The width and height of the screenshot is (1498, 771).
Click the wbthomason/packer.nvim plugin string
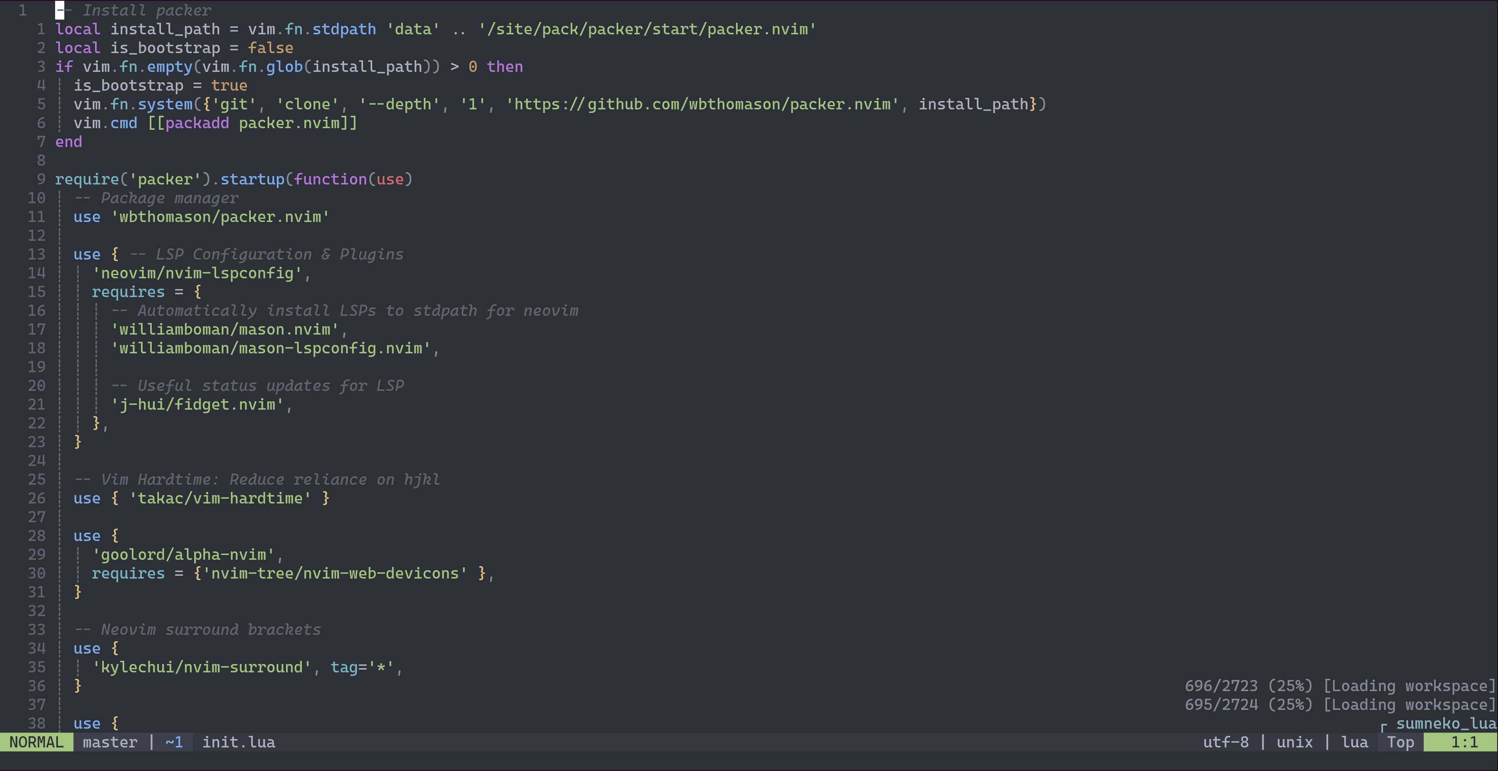tap(221, 216)
